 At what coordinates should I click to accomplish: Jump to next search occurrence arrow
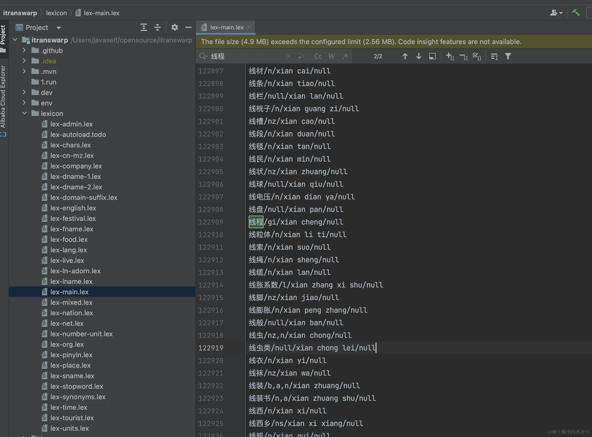419,56
